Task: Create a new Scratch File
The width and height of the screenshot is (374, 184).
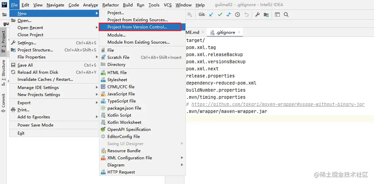Action: pos(142,57)
